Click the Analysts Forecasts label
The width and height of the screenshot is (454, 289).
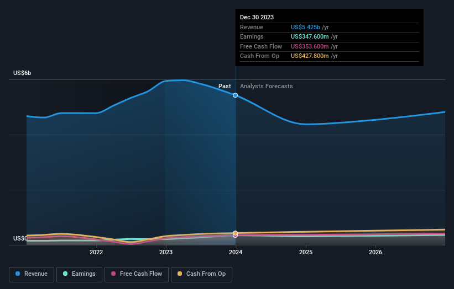(267, 86)
